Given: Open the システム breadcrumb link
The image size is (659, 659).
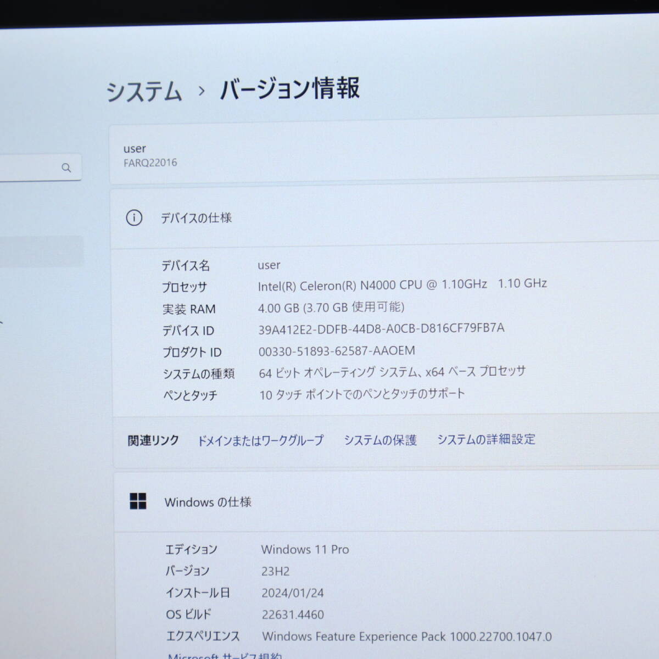Looking at the screenshot, I should pyautogui.click(x=144, y=91).
